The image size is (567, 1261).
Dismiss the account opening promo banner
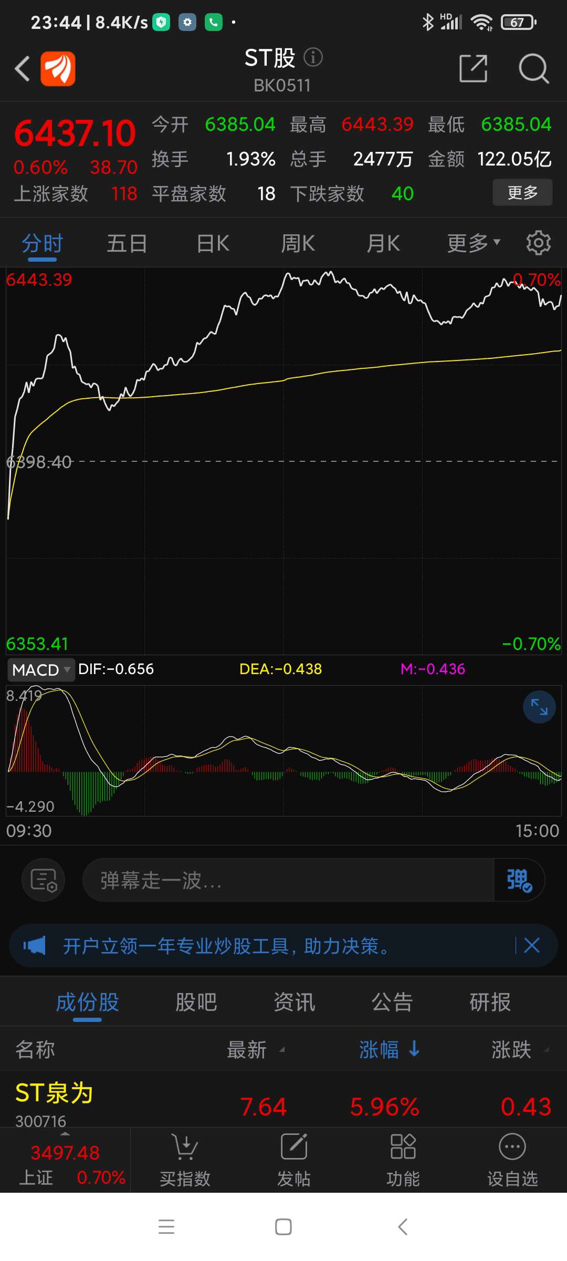point(532,946)
